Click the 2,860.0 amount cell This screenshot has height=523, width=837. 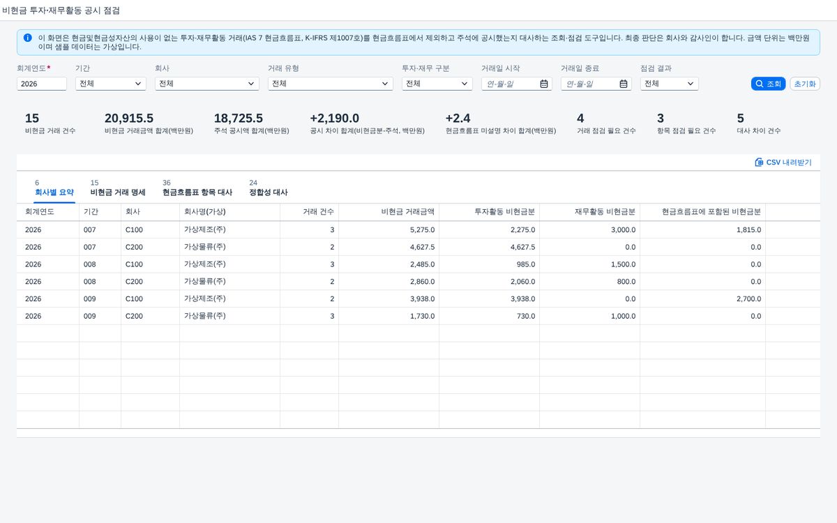point(389,282)
